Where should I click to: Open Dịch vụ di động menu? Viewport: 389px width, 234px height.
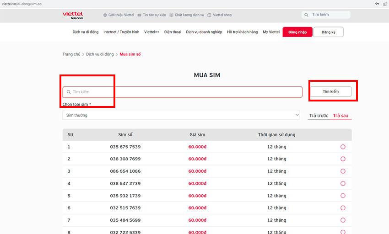click(x=85, y=32)
